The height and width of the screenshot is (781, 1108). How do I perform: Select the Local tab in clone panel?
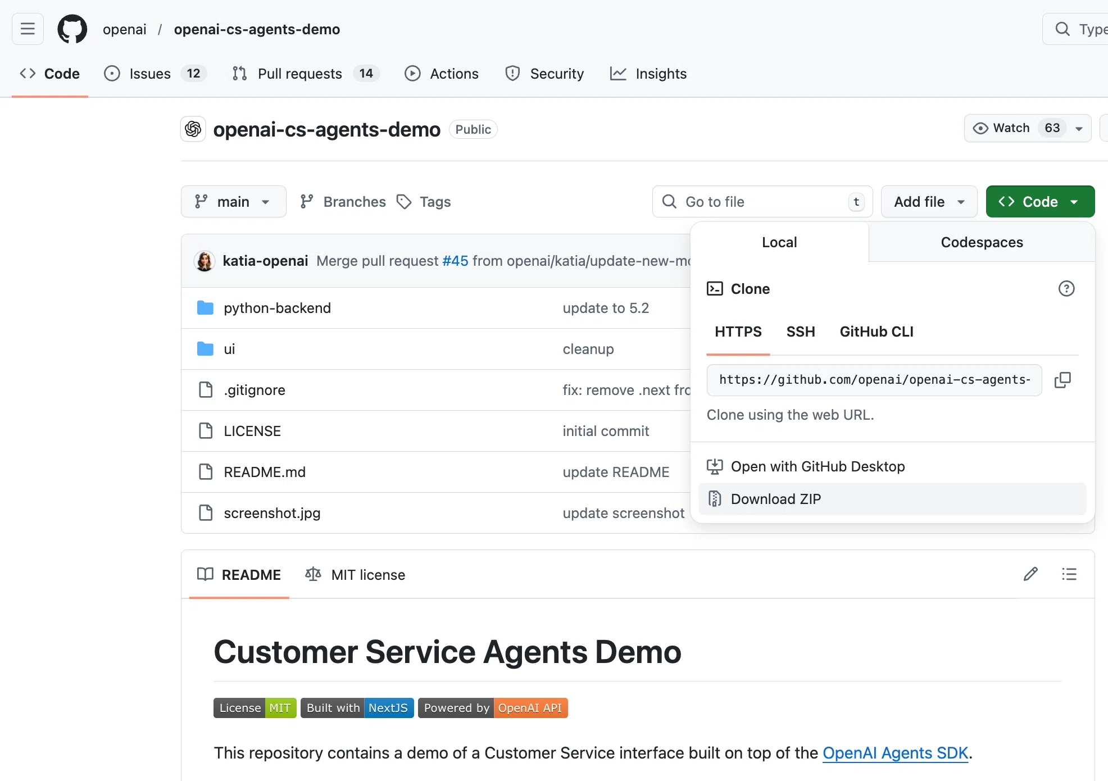(779, 242)
